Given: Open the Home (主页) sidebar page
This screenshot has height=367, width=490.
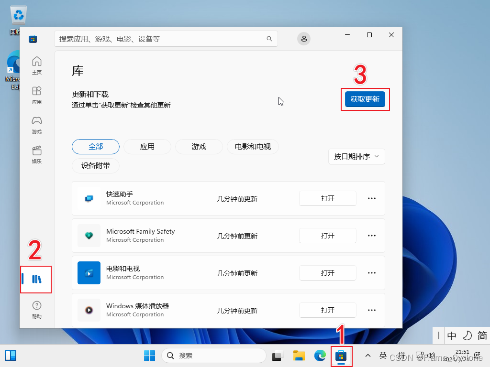Looking at the screenshot, I should tap(36, 65).
